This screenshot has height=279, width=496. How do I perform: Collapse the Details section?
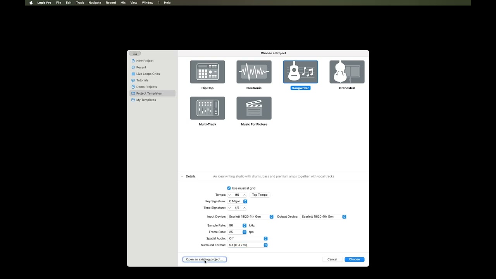[182, 176]
